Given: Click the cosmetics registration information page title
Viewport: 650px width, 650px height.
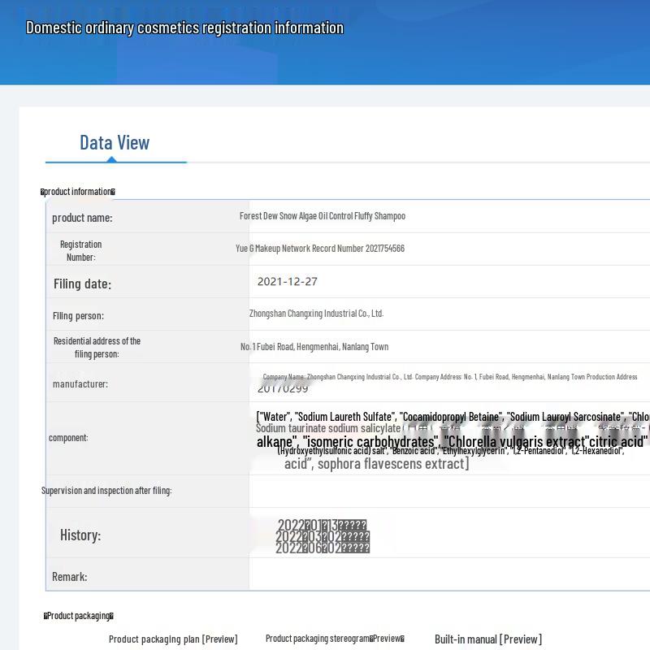Looking at the screenshot, I should (x=184, y=28).
